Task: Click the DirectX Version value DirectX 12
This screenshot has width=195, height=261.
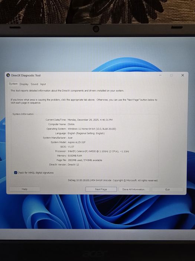Action: click(73, 164)
